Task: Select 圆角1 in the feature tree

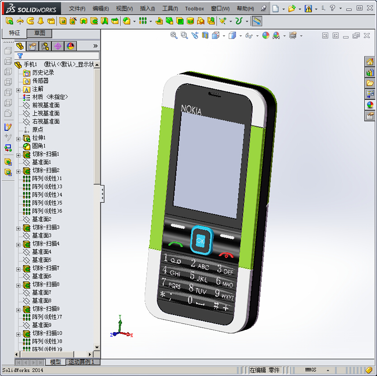Action: click(39, 146)
